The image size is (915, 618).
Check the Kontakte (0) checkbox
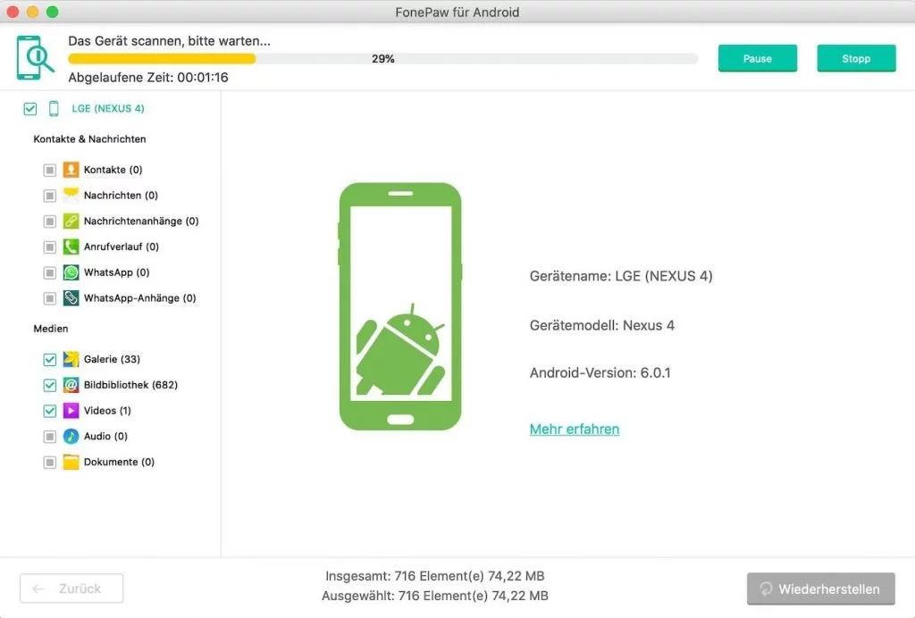[50, 170]
